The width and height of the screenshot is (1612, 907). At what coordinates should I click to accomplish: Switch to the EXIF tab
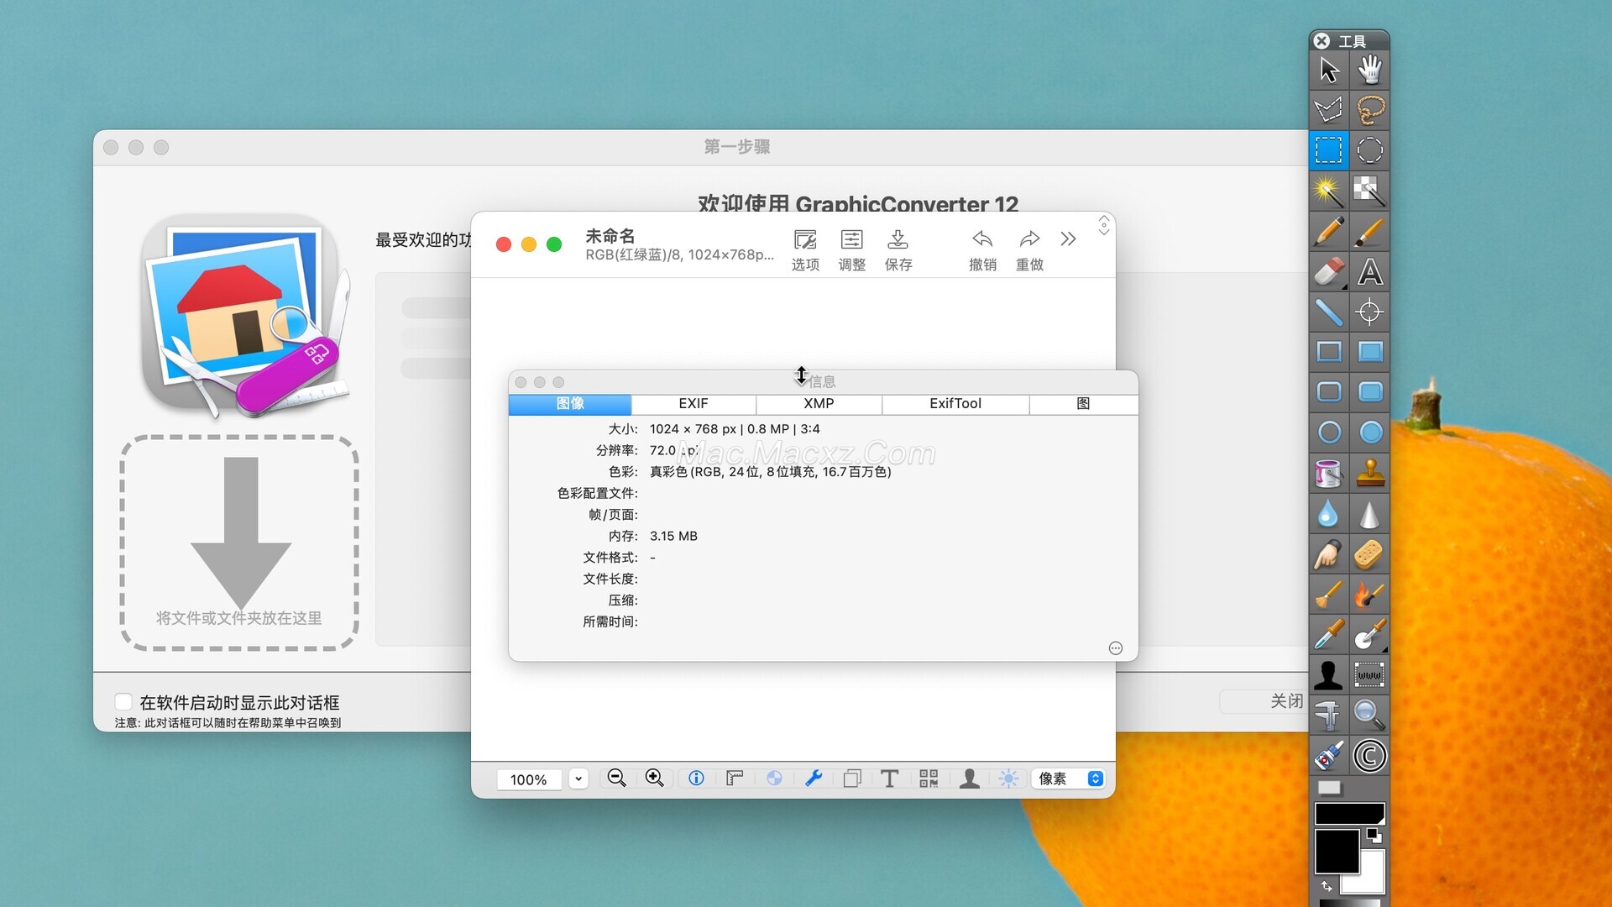click(693, 404)
